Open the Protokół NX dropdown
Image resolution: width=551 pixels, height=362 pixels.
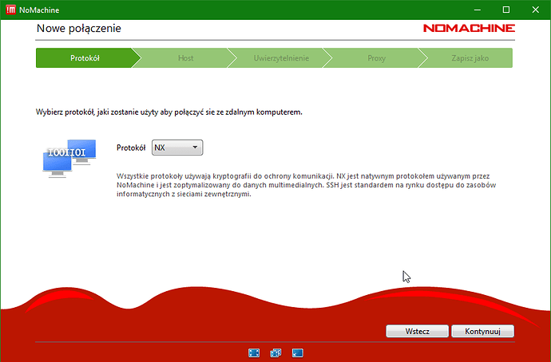(177, 148)
